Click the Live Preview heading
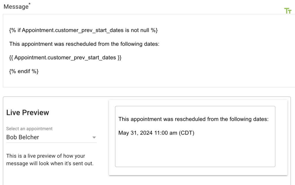 27,112
